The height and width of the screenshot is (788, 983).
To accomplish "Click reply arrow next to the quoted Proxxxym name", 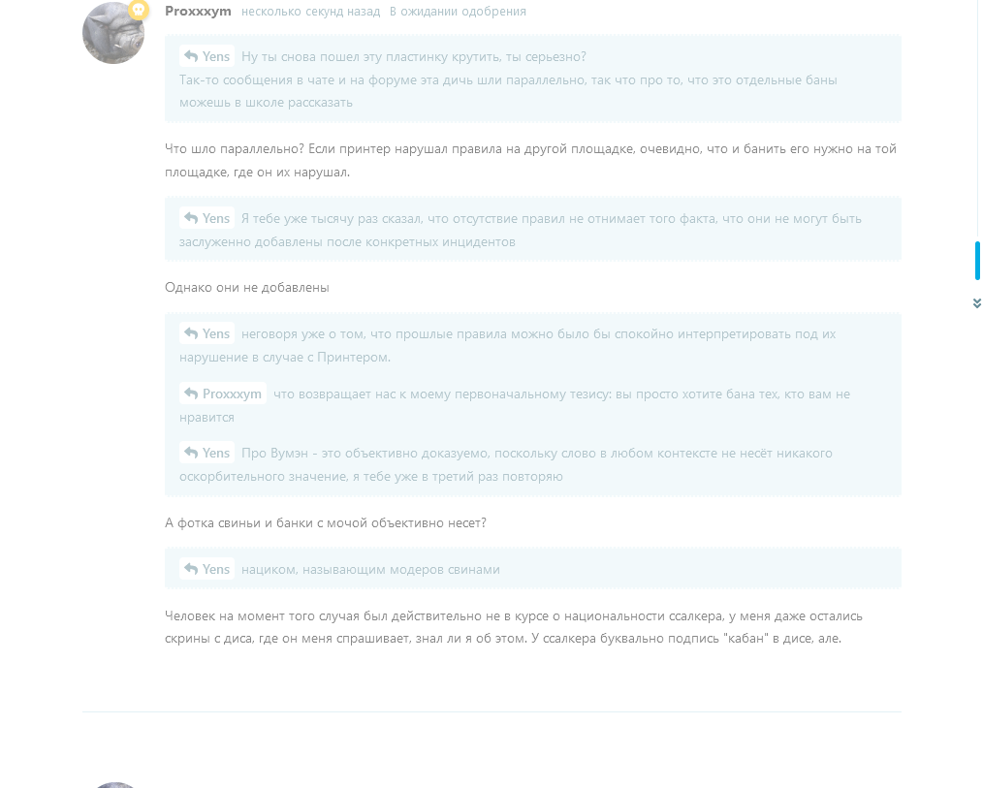I will pyautogui.click(x=191, y=394).
